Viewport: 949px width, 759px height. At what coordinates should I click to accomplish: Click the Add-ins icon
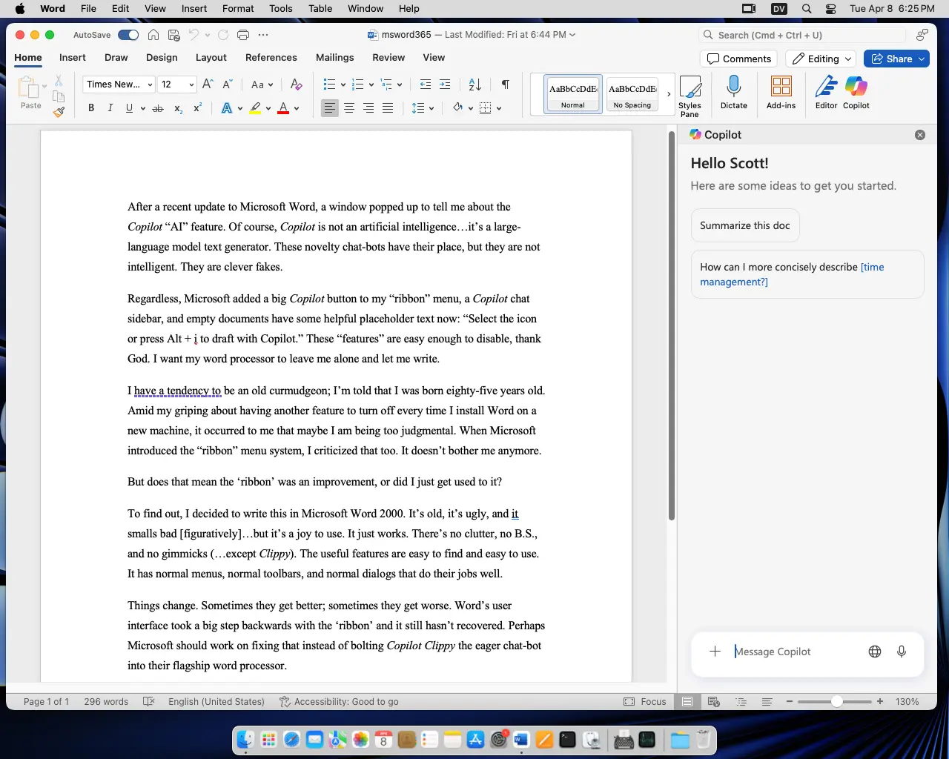781,87
